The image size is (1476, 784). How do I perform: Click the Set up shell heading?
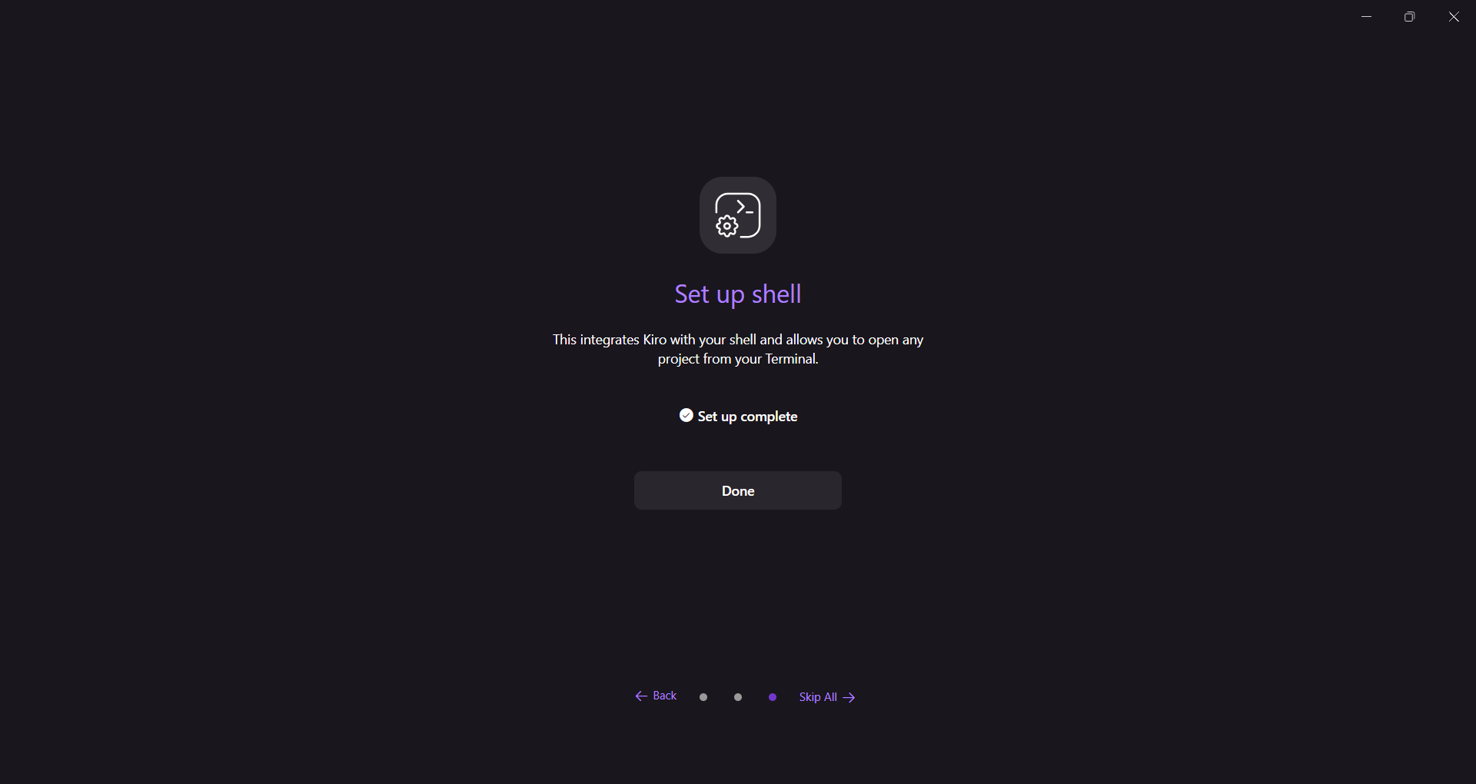pos(738,294)
